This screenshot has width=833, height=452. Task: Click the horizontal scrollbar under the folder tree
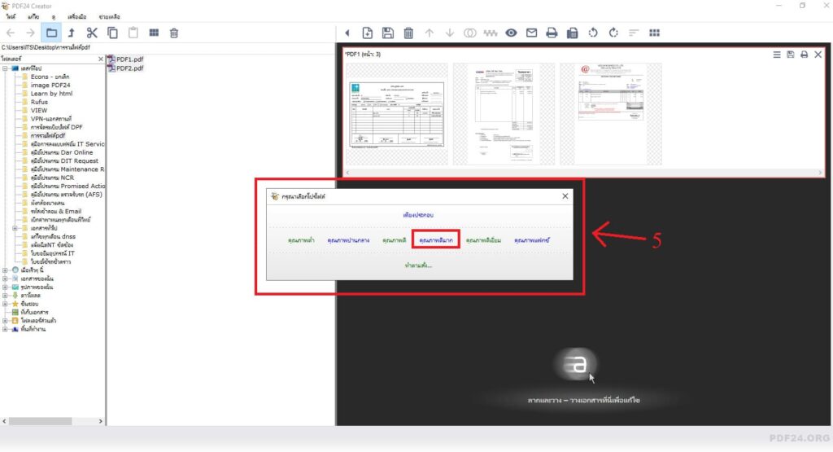pos(53,420)
